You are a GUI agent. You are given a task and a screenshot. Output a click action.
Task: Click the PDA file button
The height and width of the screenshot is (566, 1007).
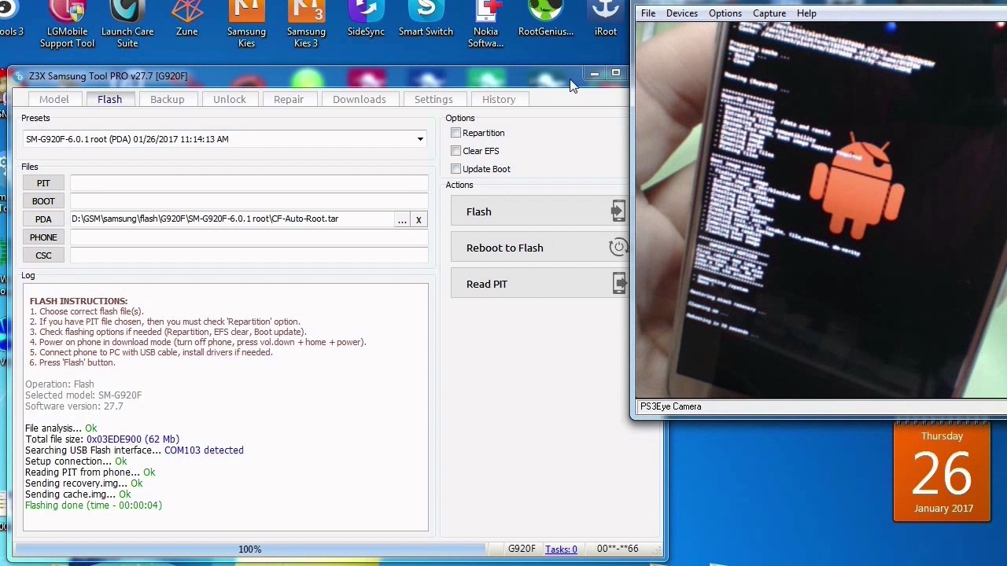click(43, 219)
